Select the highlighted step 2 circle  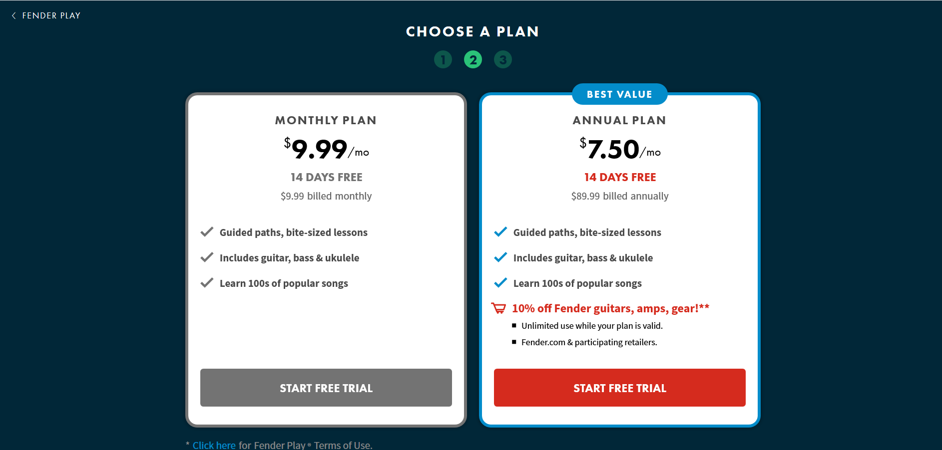pyautogui.click(x=473, y=60)
